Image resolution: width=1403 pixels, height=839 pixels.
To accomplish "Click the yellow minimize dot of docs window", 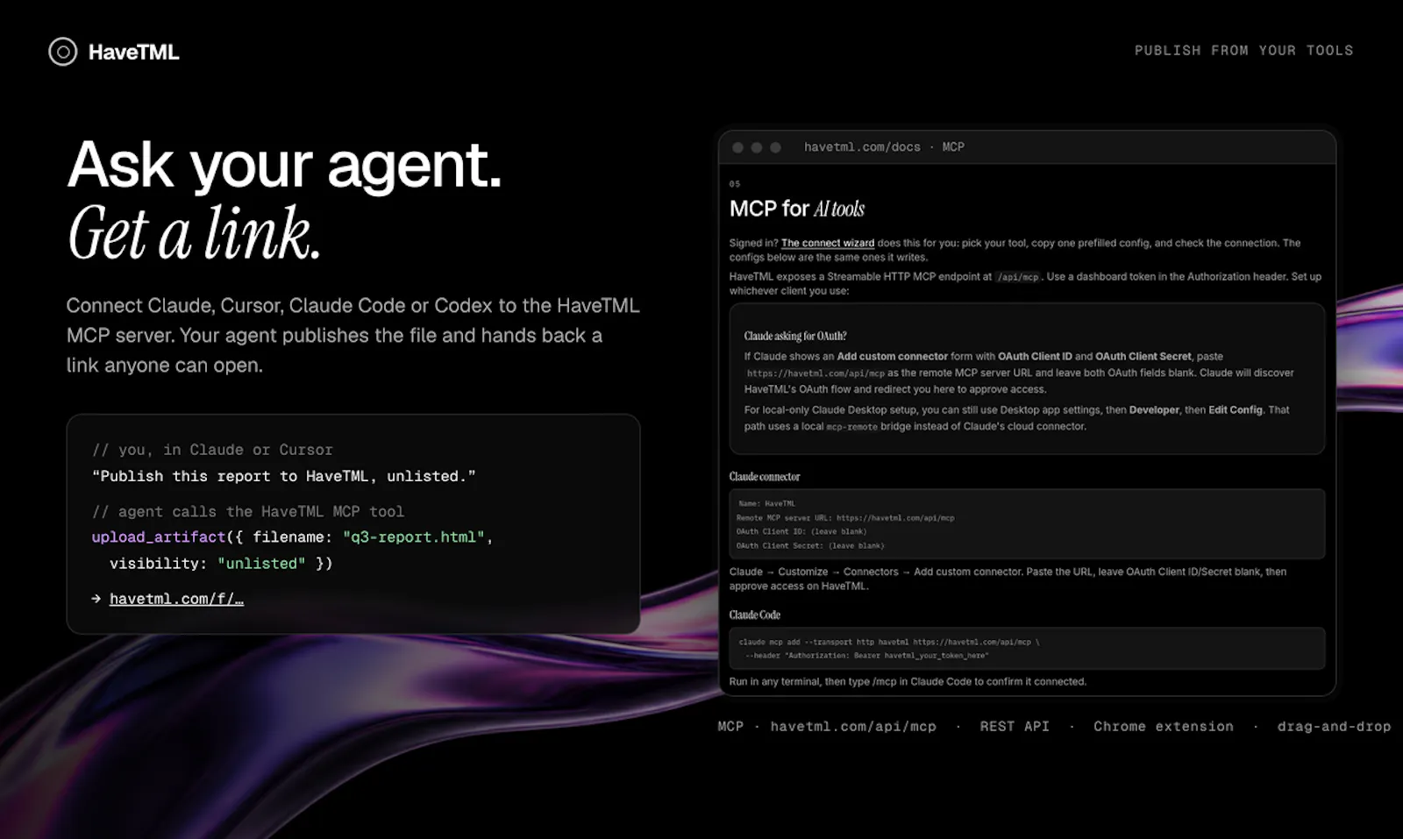I will point(757,147).
